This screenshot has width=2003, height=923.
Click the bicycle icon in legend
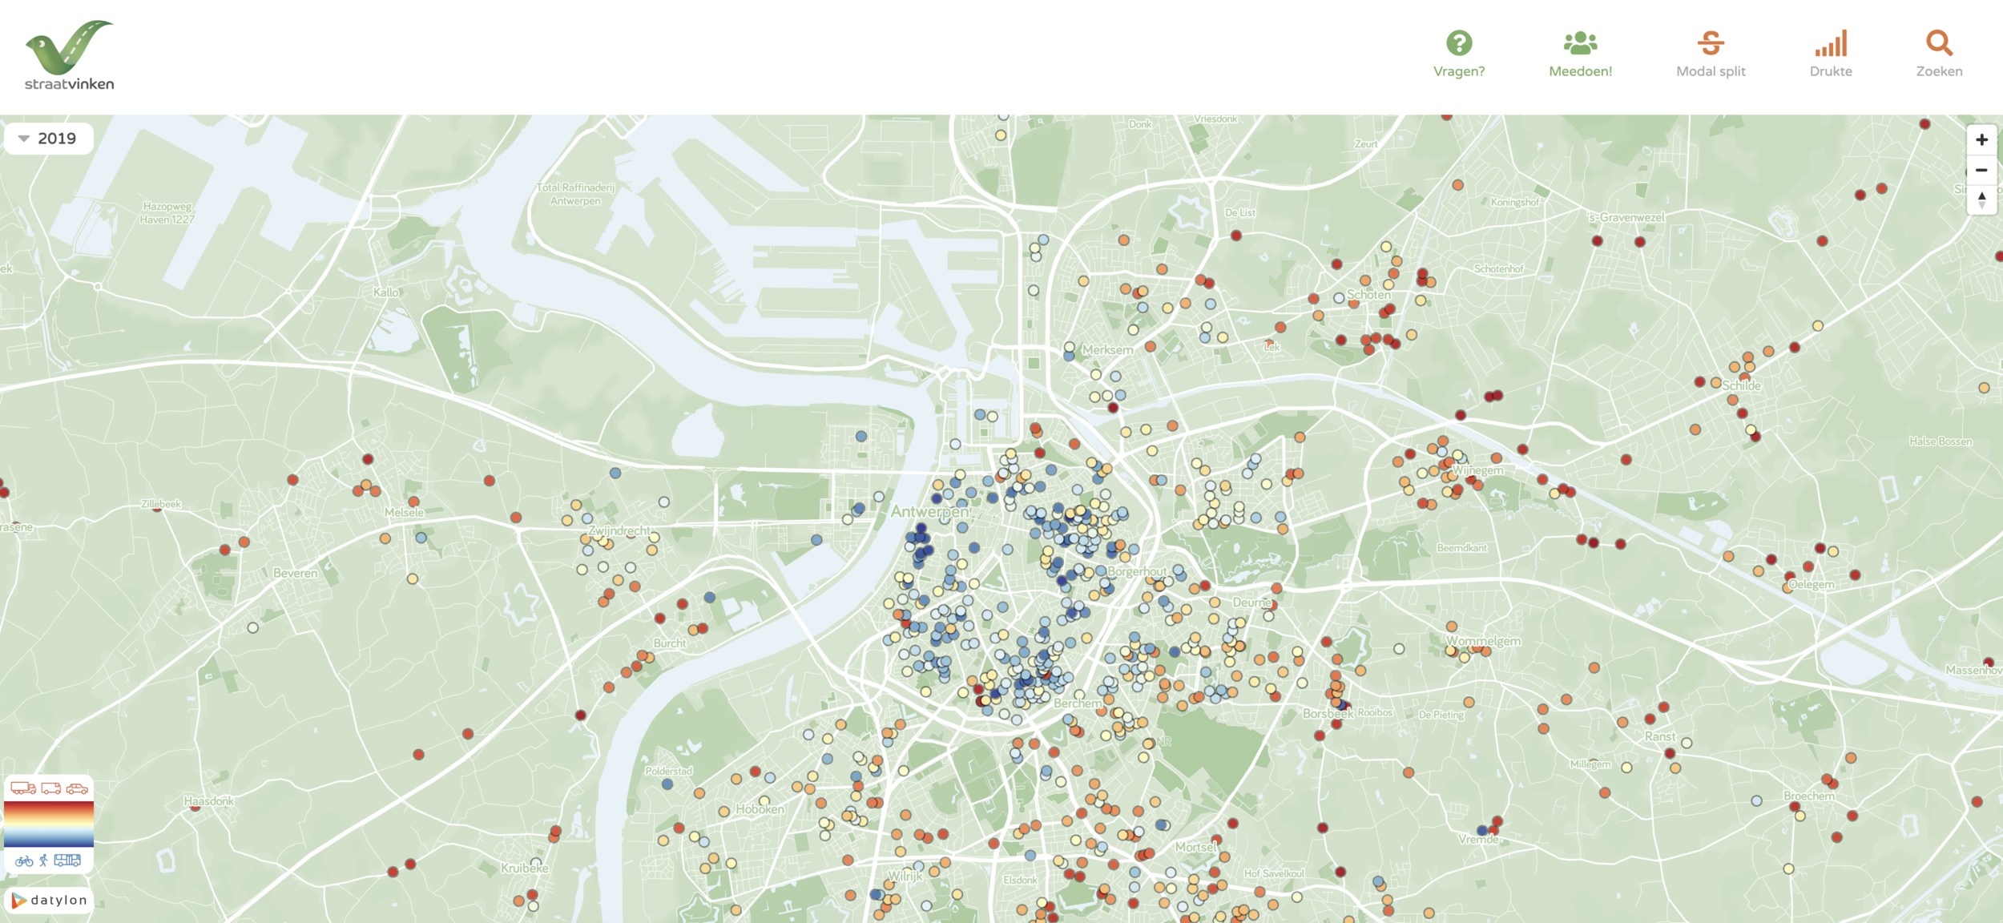pos(24,861)
